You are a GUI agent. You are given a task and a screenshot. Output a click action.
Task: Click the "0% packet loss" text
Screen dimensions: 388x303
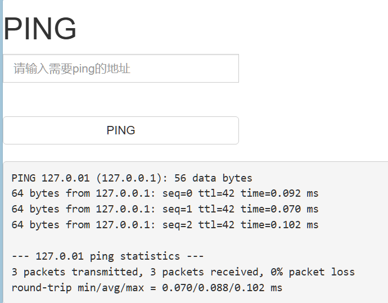(313, 272)
